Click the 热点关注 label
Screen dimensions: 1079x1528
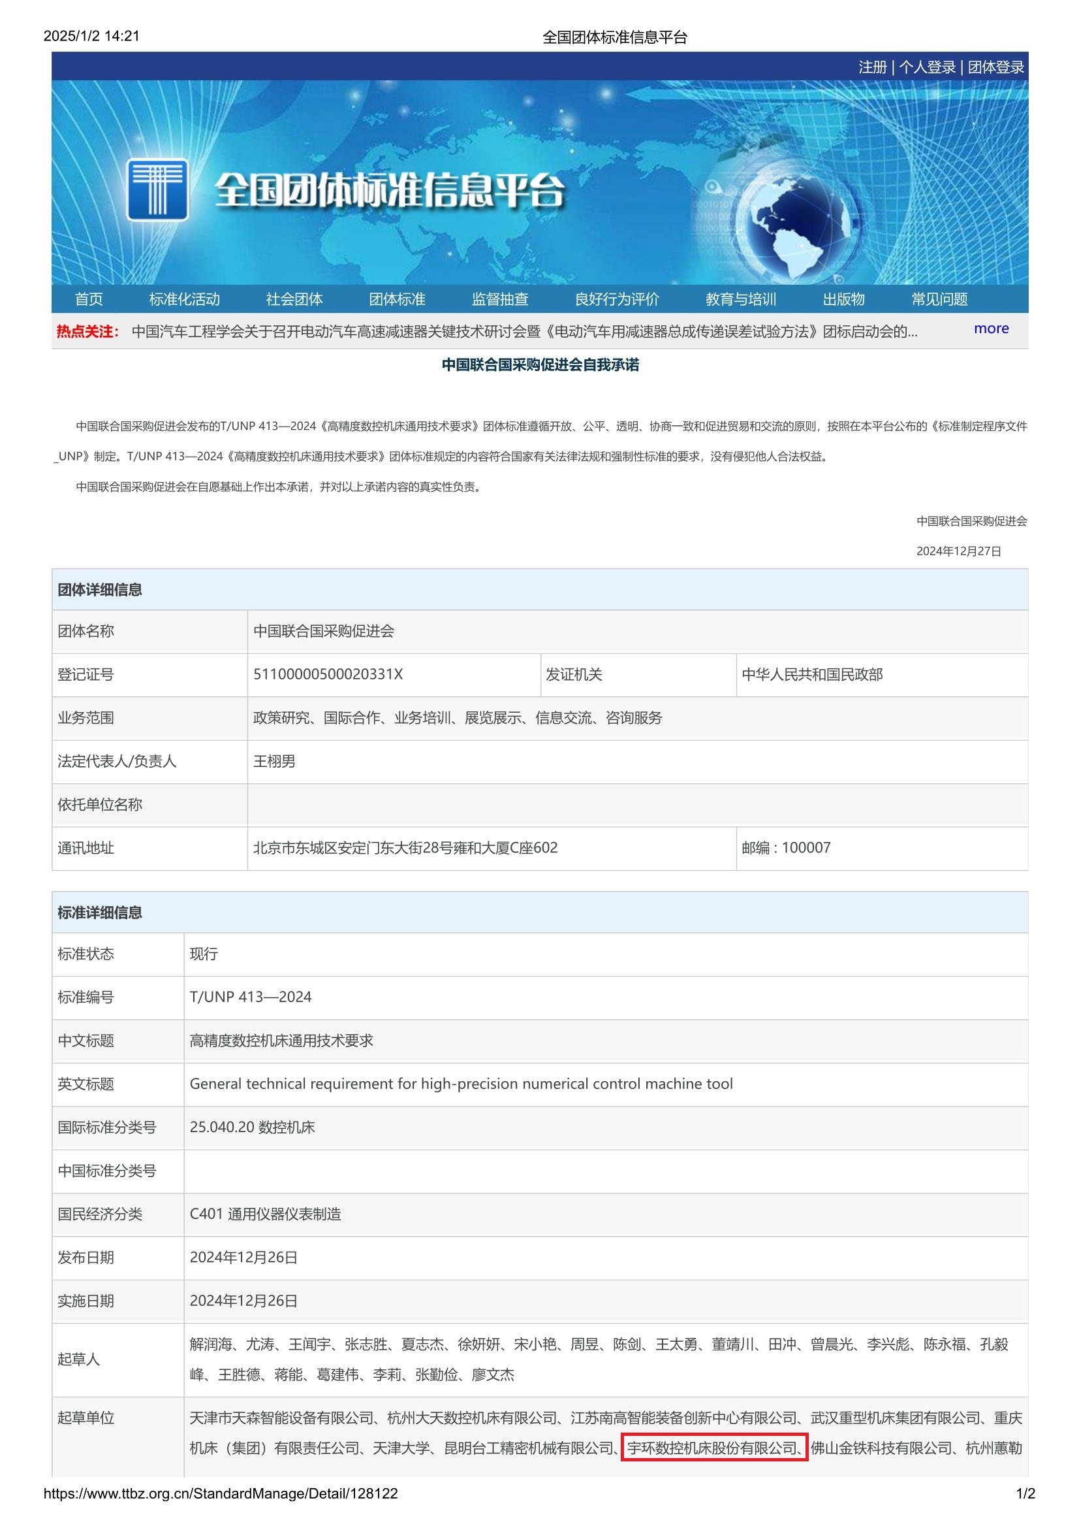coord(87,331)
